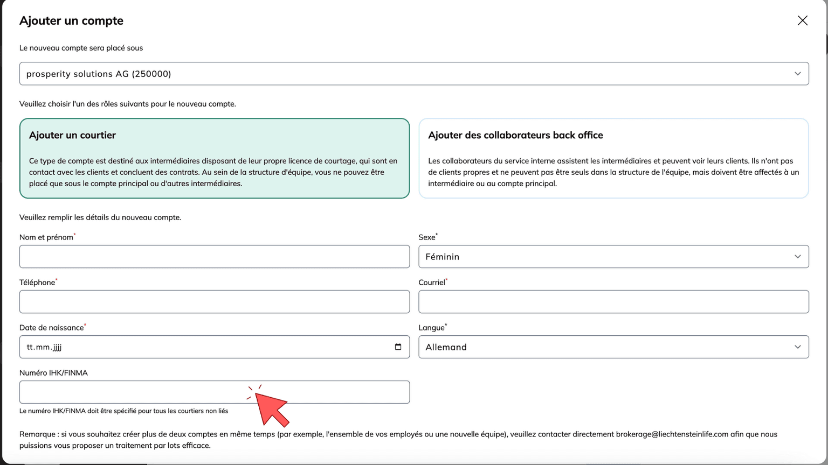Click the brokerage@liechtensteinlife.com email address
The image size is (828, 465).
672,434
